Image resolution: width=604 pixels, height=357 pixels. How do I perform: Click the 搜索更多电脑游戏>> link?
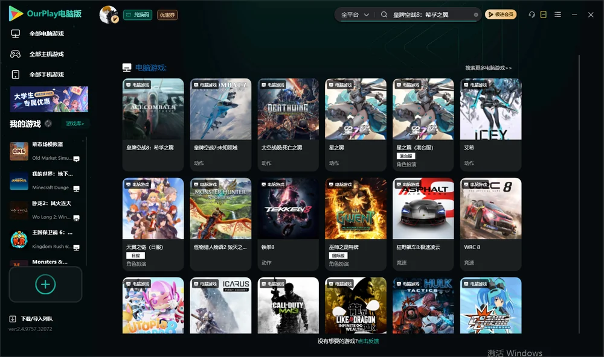point(489,68)
